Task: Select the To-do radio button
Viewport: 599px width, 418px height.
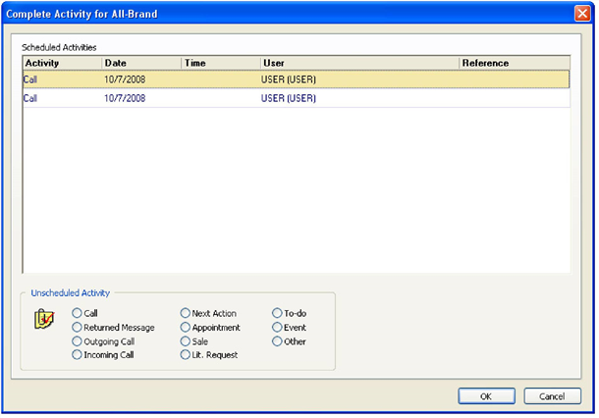Action: coord(277,313)
